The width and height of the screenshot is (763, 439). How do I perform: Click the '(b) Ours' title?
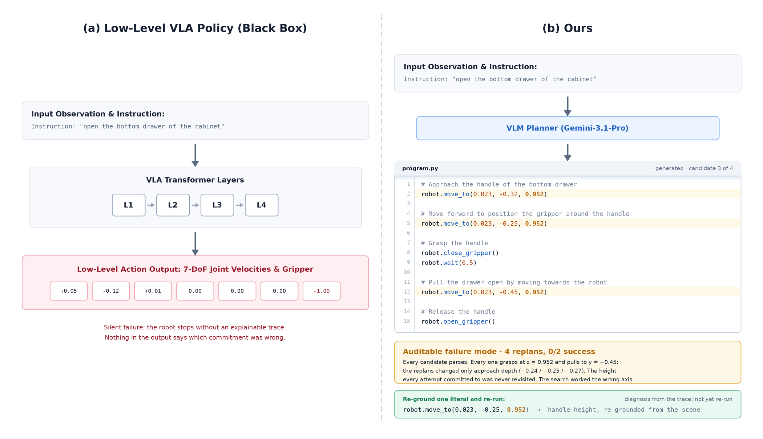pos(568,28)
